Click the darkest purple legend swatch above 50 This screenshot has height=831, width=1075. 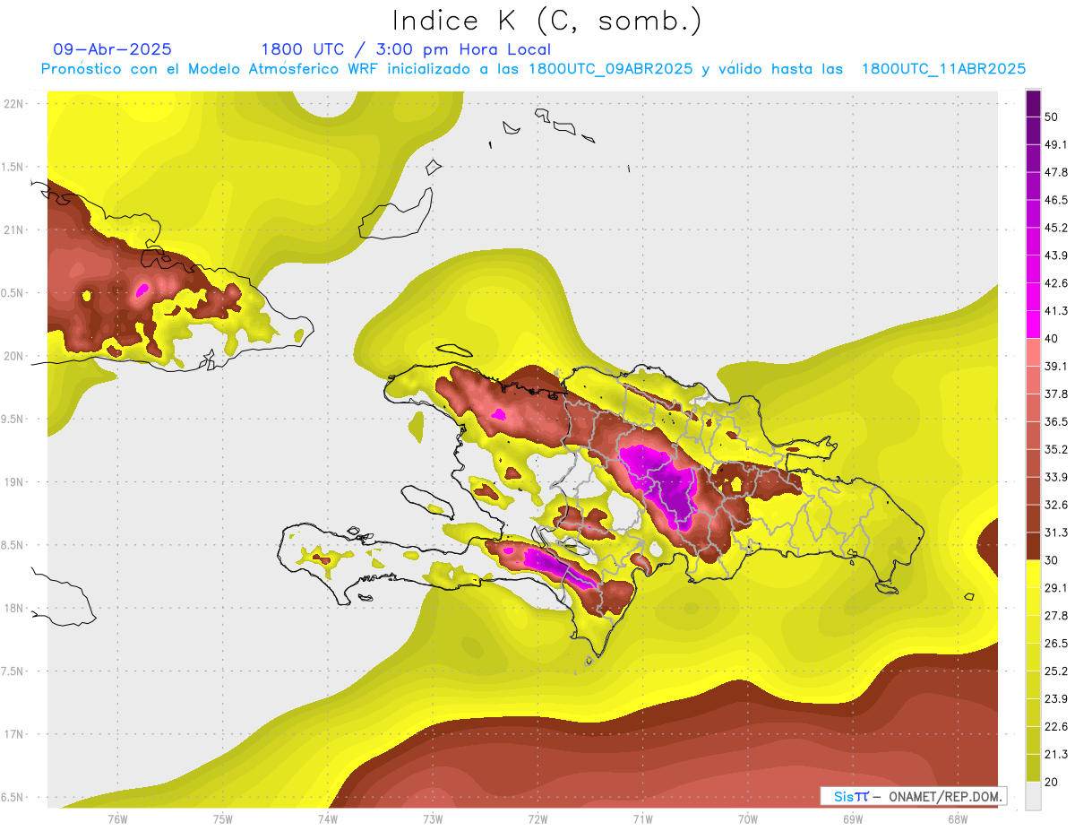coord(1033,103)
